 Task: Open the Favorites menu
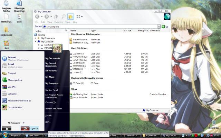coord(58,22)
